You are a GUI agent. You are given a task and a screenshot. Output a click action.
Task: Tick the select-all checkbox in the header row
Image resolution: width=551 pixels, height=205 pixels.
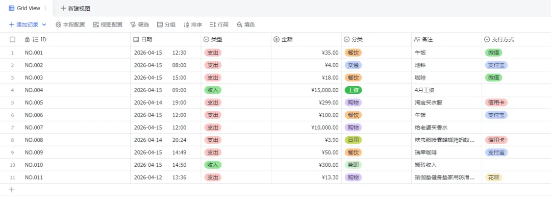pyautogui.click(x=13, y=39)
